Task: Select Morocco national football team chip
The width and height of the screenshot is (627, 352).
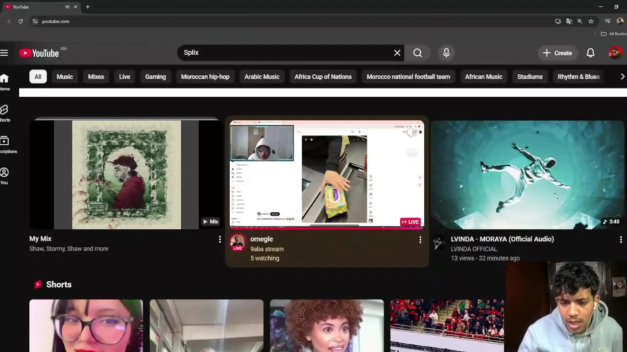Action: [x=408, y=77]
